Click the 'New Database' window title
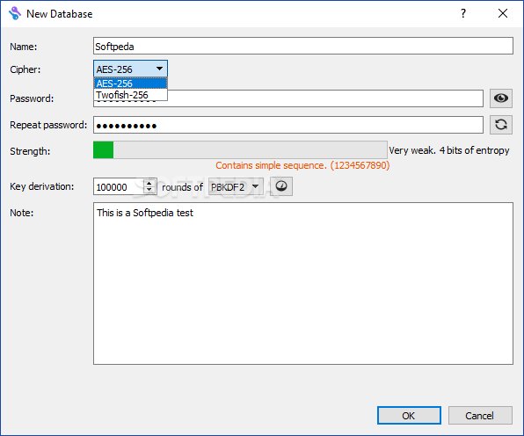Screen dimensions: 524x436 point(60,14)
